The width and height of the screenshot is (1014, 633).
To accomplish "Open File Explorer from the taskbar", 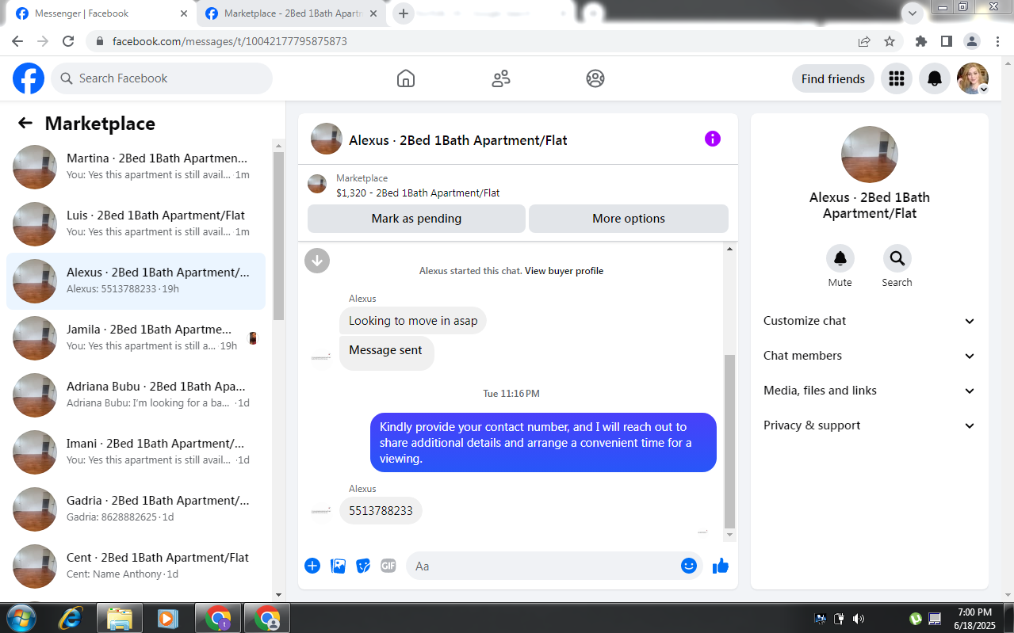I will [x=119, y=618].
